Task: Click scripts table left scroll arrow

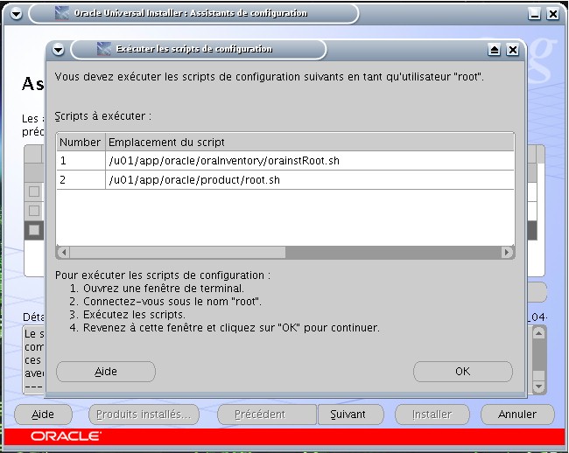Action: tap(64, 252)
